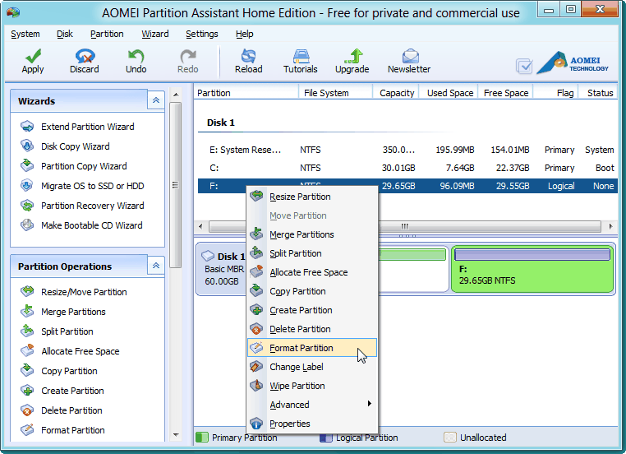Click the F: partition block in disk map

pos(532,270)
